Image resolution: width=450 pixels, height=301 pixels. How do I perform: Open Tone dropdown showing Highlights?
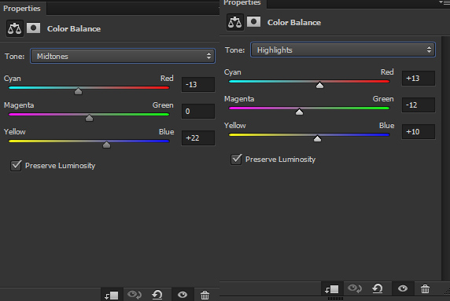coord(343,50)
